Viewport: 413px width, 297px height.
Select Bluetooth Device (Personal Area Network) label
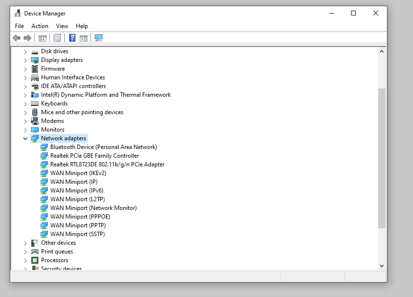pos(104,147)
